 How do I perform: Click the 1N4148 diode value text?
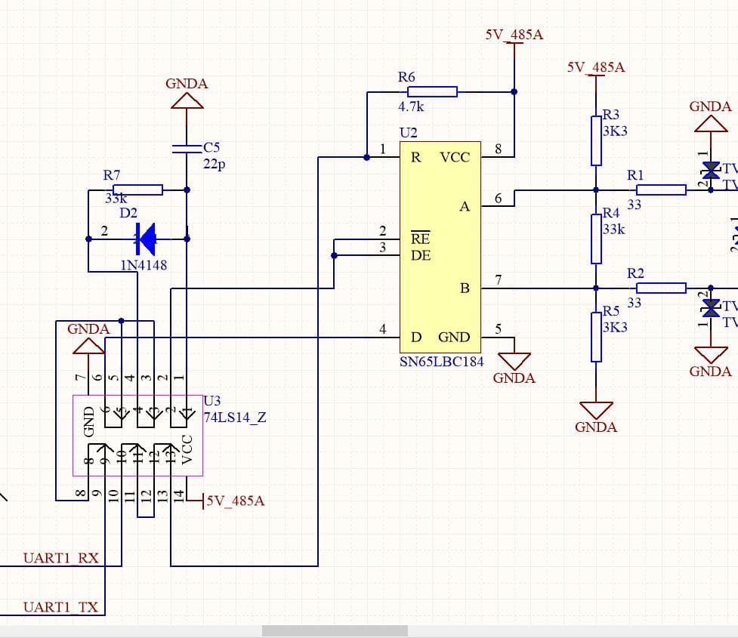click(144, 265)
